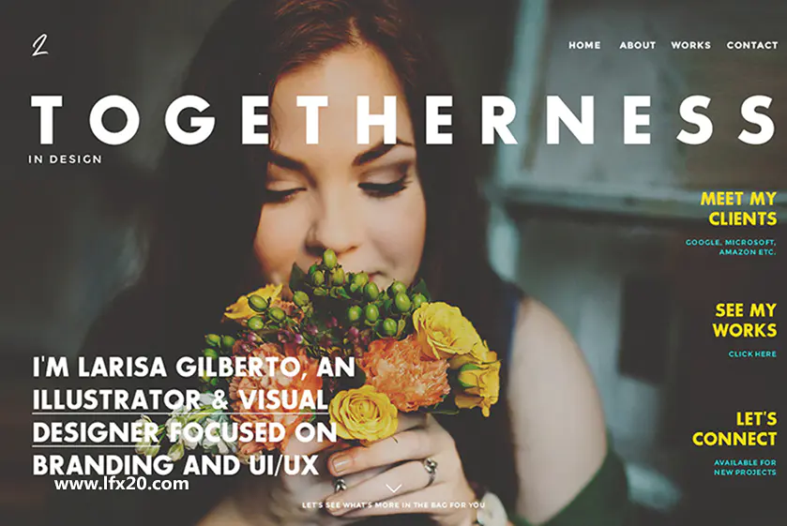Click Let's see what's more caption
Image resolution: width=787 pixels, height=526 pixels.
[394, 505]
